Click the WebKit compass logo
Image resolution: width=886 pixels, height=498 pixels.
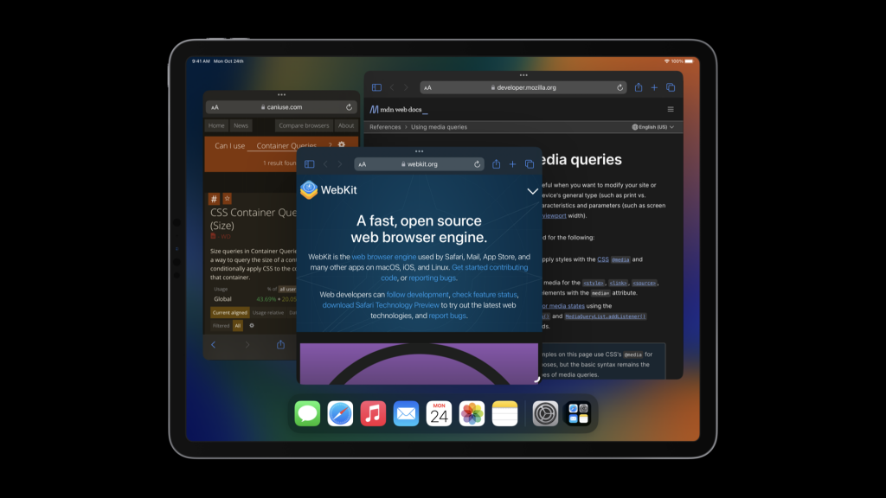pos(309,189)
